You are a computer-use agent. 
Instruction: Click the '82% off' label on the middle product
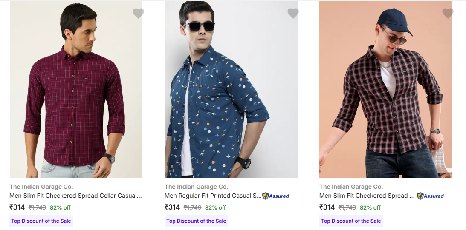(x=215, y=208)
